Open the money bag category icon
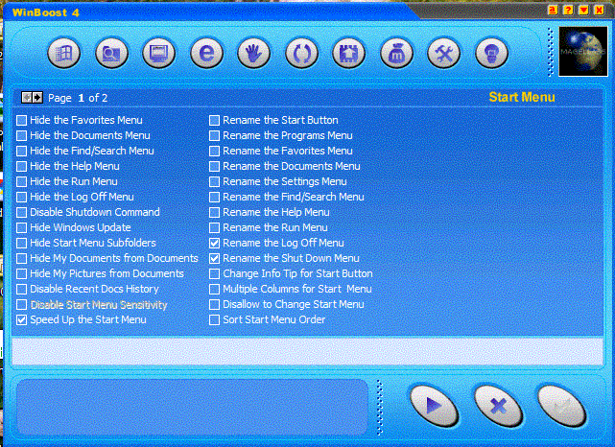This screenshot has width=615, height=447. pos(396,54)
